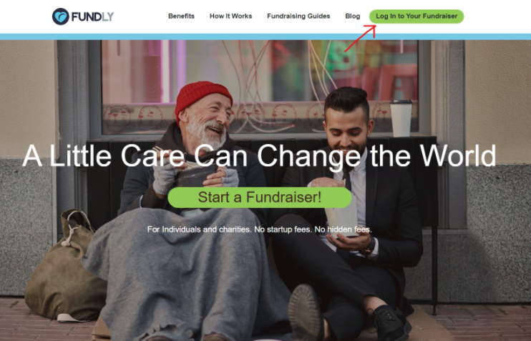Open the Benefits menu item
This screenshot has height=341, width=531.
pos(181,16)
